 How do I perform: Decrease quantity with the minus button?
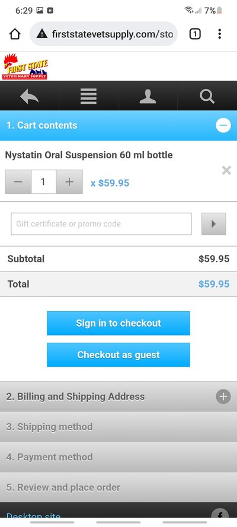tap(18, 182)
